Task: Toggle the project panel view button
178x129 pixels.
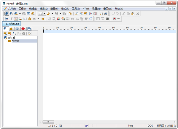Action: (7, 14)
